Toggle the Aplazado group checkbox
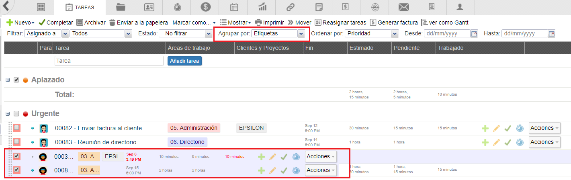571x180 pixels. pos(16,80)
